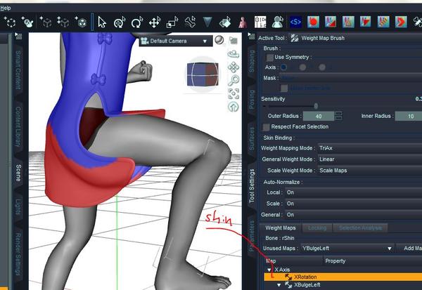
Task: Collapse the X Axis tree group
Action: coord(269,270)
